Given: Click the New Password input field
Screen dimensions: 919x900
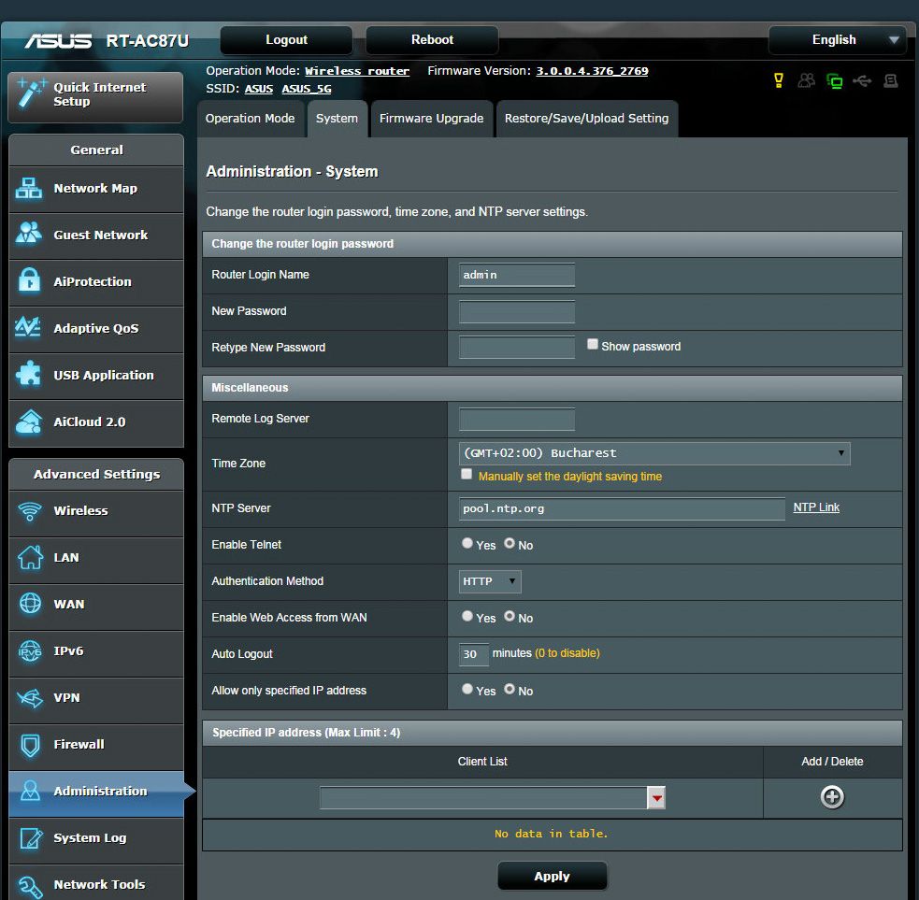Looking at the screenshot, I should (x=517, y=311).
